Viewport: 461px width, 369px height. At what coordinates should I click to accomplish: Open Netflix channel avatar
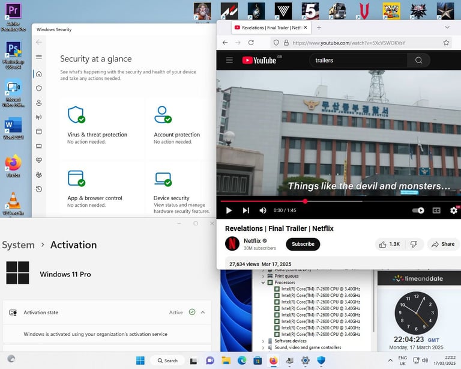pyautogui.click(x=232, y=243)
